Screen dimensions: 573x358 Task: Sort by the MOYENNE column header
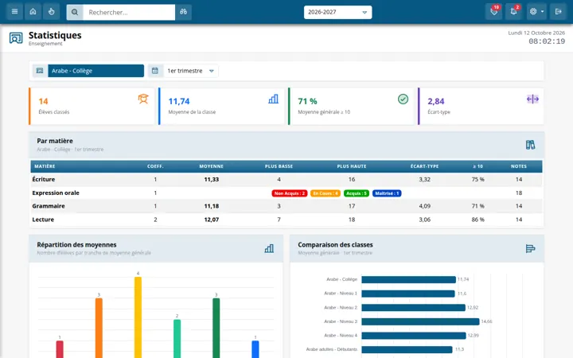211,166
